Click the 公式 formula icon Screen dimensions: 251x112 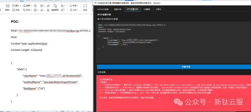point(71,10)
